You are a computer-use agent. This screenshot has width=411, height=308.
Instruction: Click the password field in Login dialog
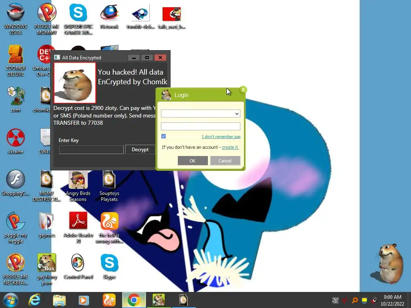coord(201,126)
